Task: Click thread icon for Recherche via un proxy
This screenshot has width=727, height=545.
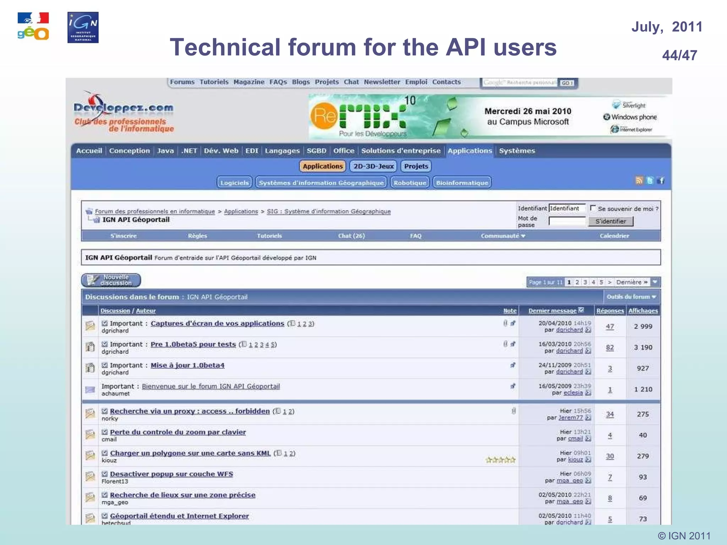Action: pyautogui.click(x=90, y=413)
